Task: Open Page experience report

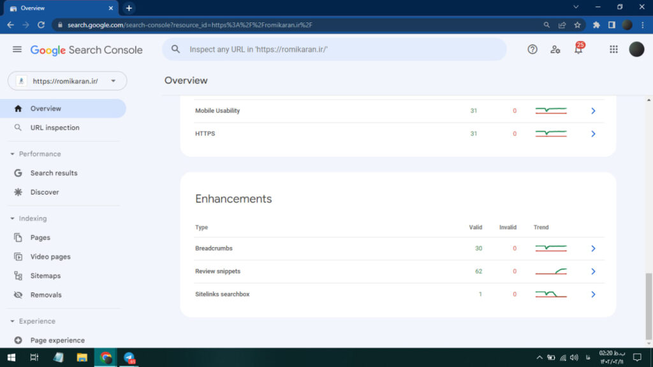Action: pyautogui.click(x=57, y=340)
